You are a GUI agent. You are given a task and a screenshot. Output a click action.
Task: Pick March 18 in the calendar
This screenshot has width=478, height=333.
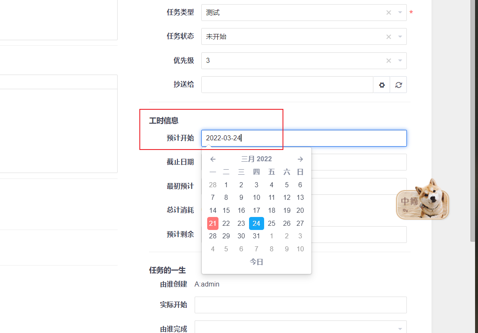(x=272, y=210)
